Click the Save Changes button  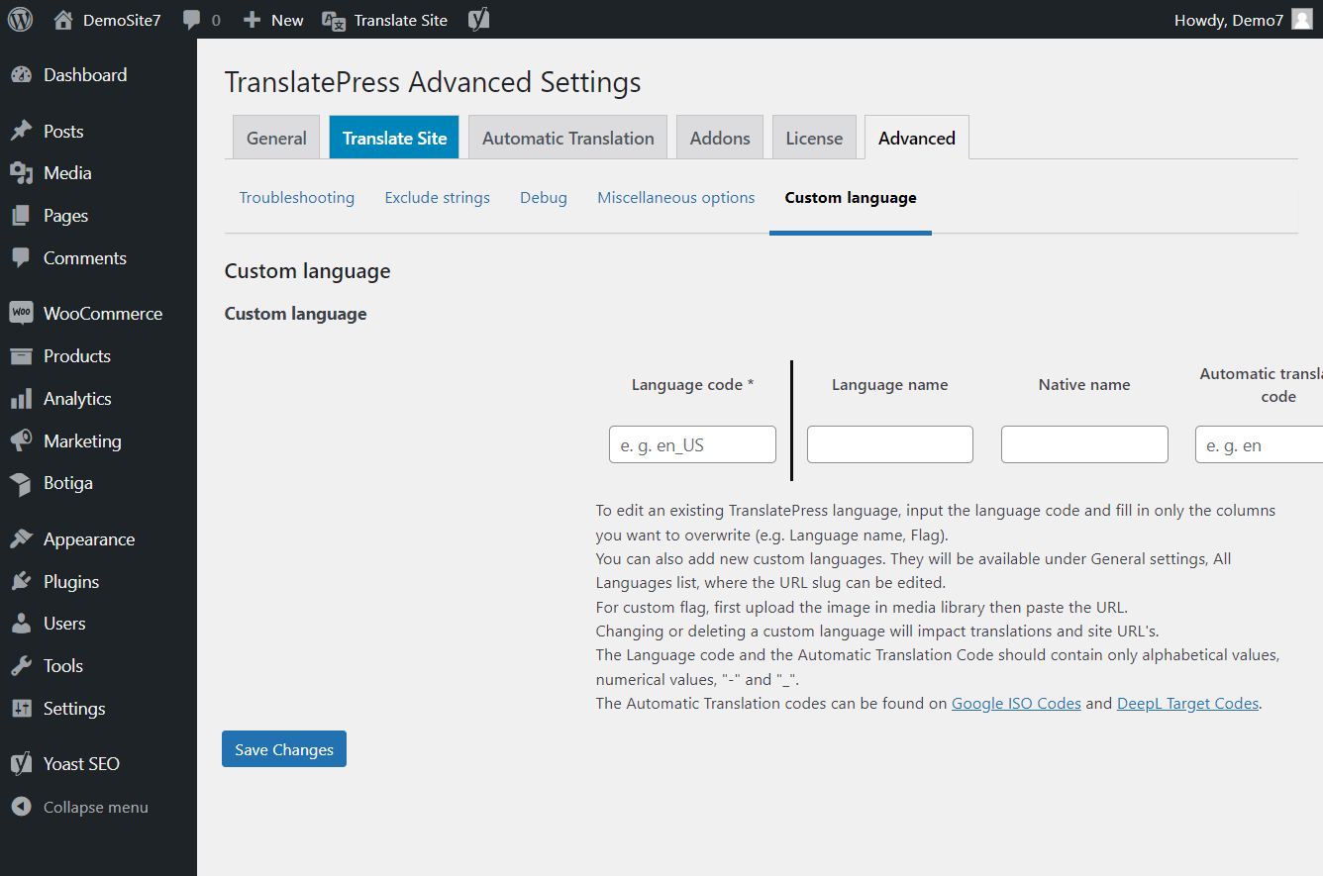284,749
